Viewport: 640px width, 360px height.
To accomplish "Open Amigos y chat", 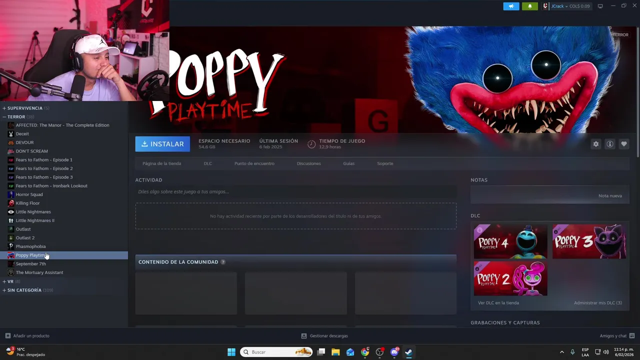I will click(x=617, y=336).
